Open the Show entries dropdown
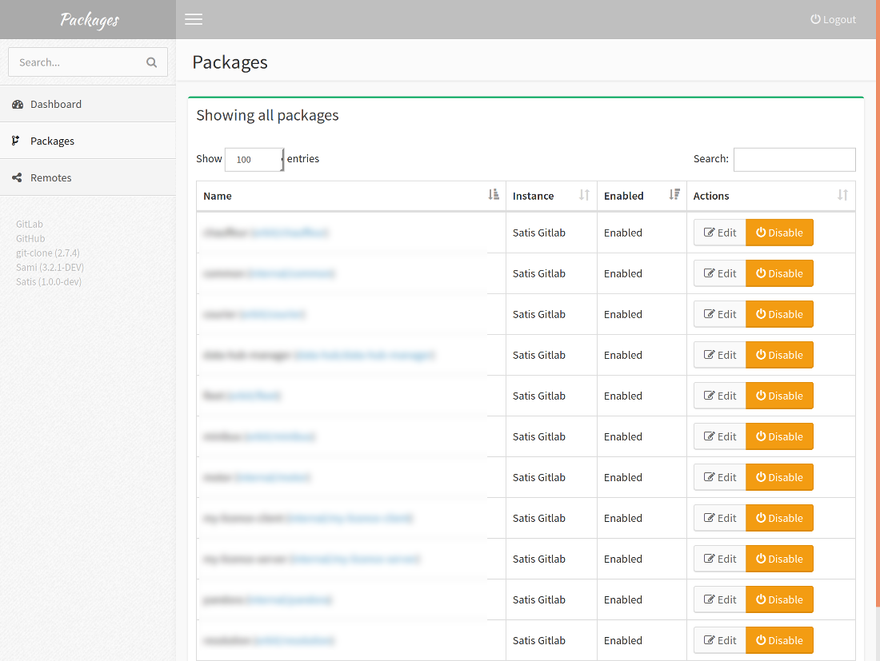 click(x=254, y=159)
